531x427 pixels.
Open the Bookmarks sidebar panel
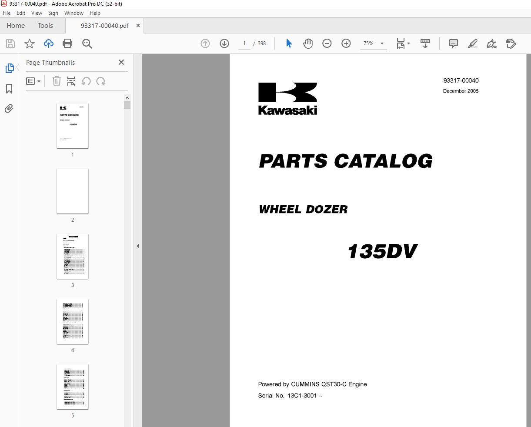(9, 89)
